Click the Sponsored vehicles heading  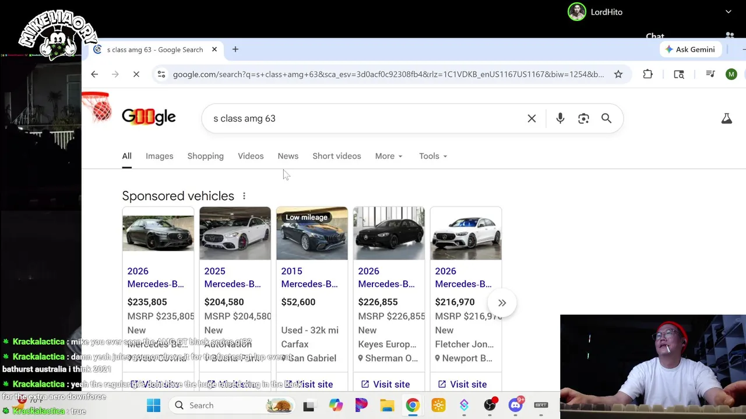(x=178, y=196)
